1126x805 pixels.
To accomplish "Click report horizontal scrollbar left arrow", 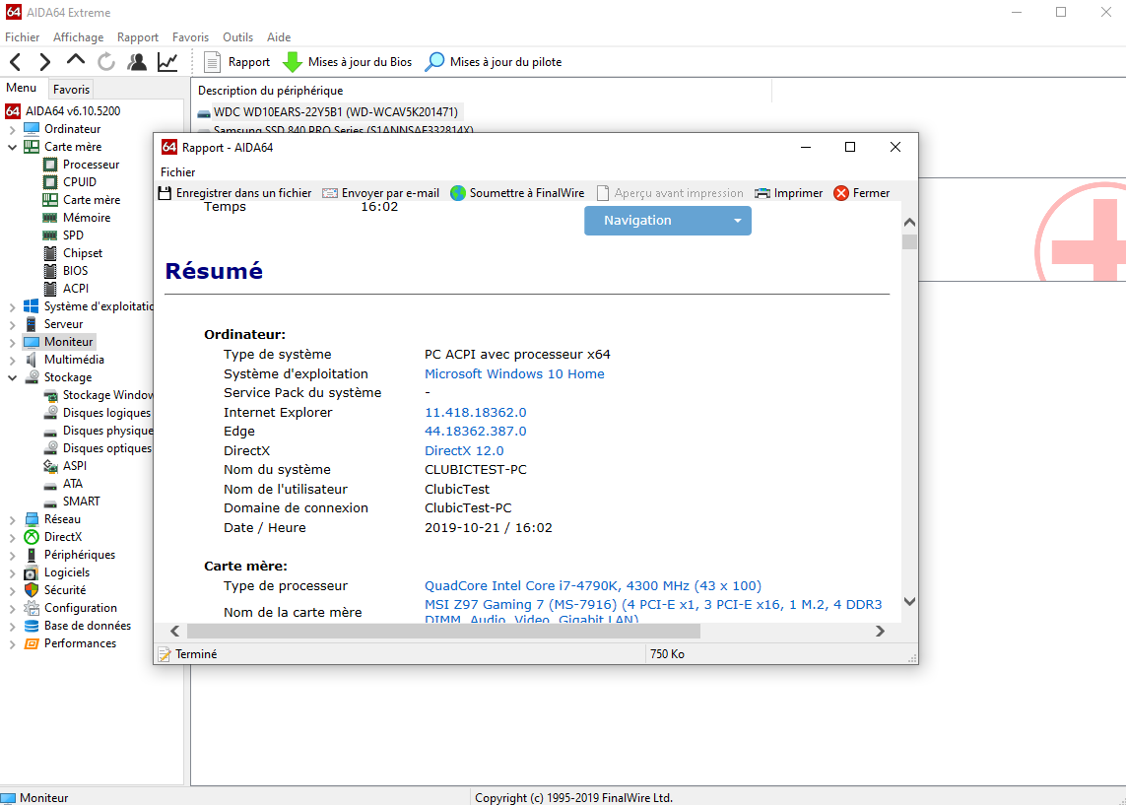I will (175, 632).
